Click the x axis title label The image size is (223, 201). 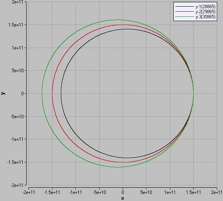tap(123, 198)
